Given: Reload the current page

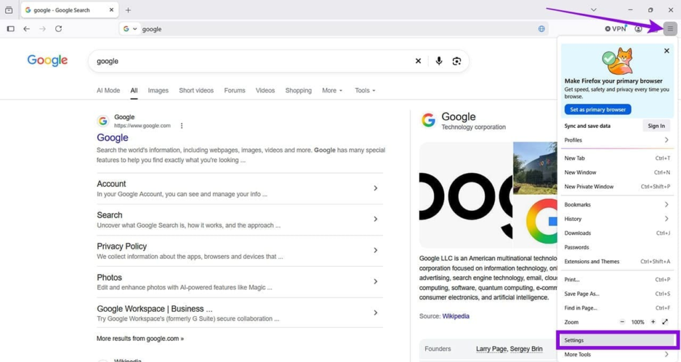Looking at the screenshot, I should [59, 29].
